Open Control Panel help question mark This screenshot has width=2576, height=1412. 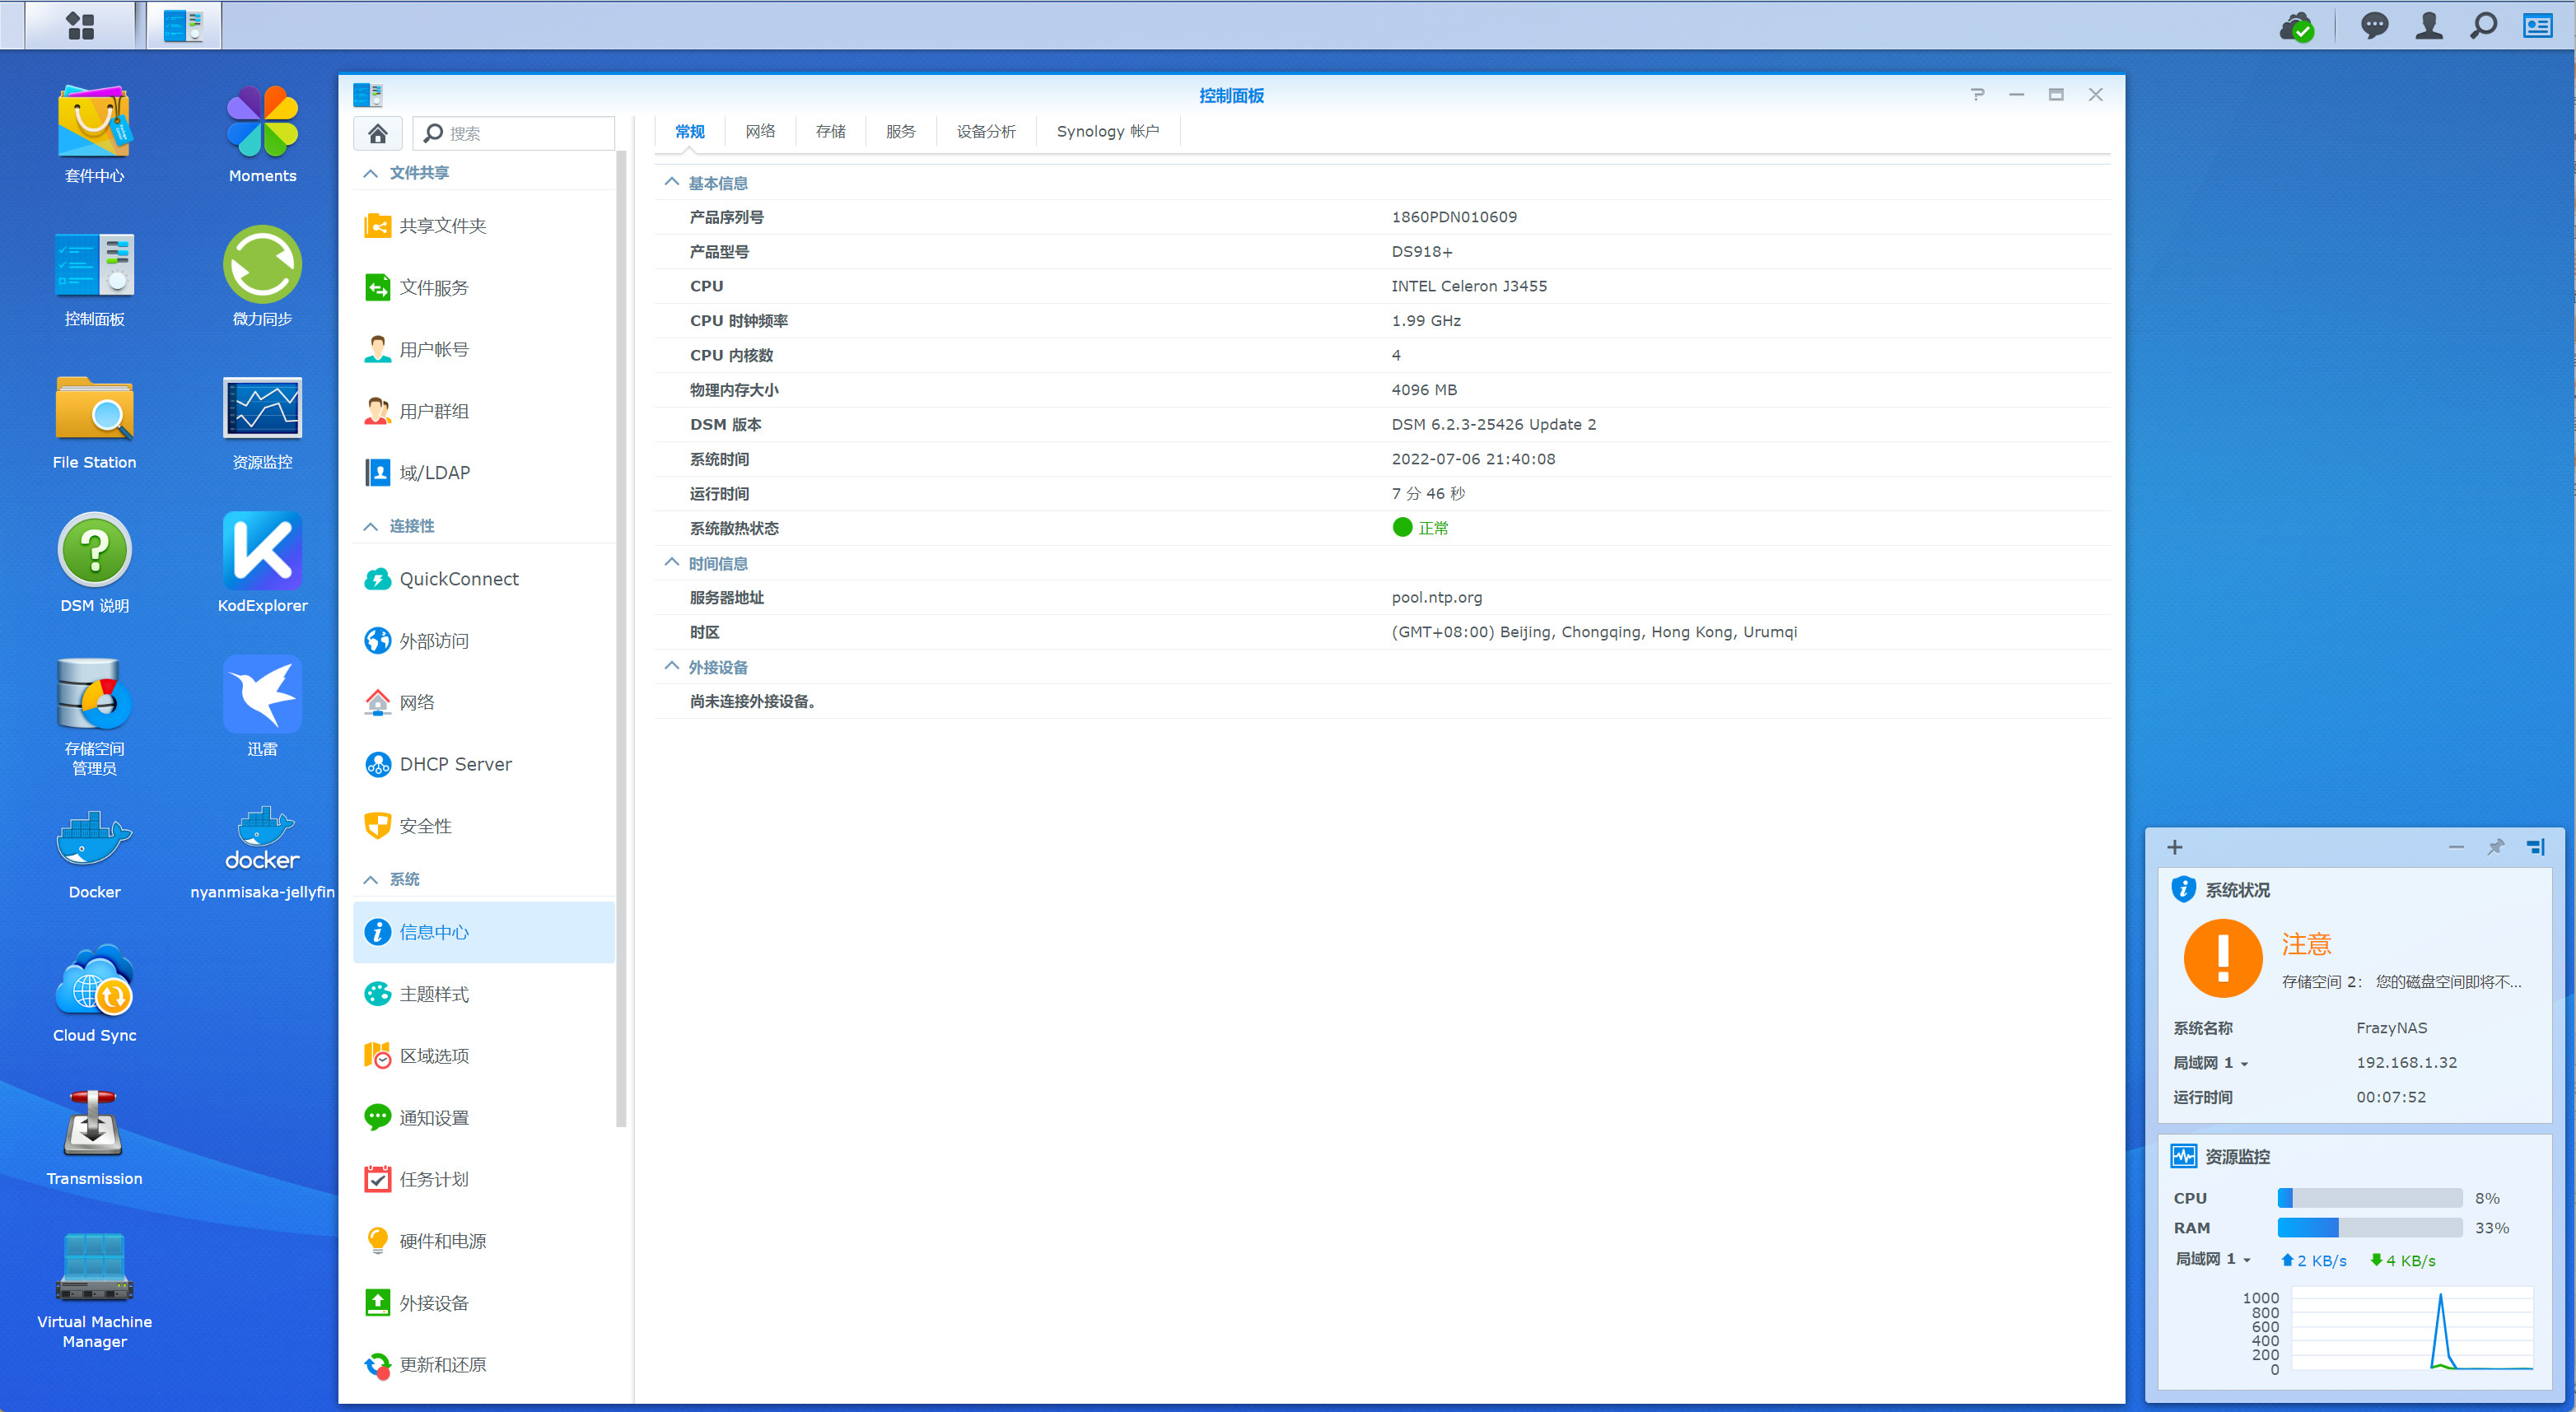[1977, 94]
